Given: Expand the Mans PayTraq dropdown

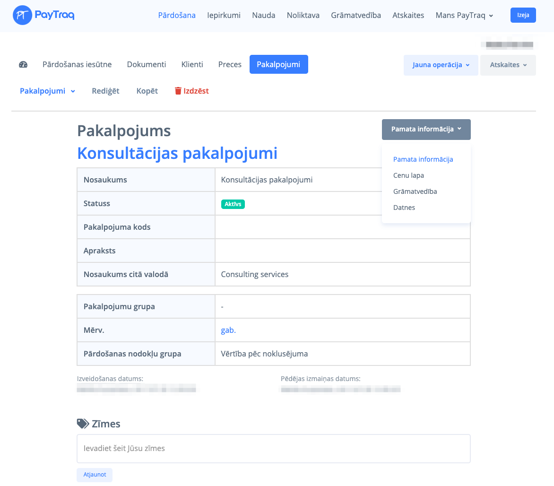Looking at the screenshot, I should [x=464, y=15].
